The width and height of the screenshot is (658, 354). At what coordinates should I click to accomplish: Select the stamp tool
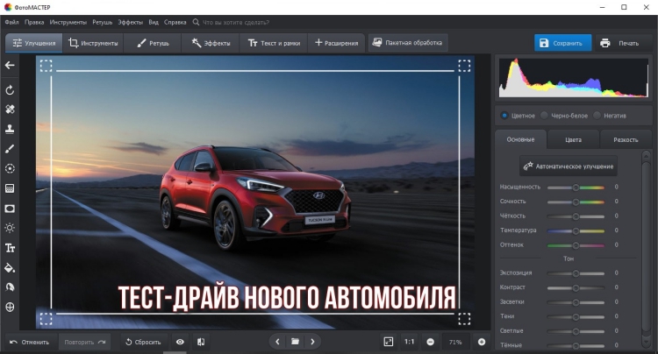(10, 129)
